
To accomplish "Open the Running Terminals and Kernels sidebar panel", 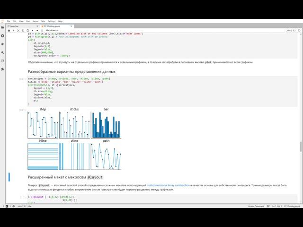I will coord(2,36).
